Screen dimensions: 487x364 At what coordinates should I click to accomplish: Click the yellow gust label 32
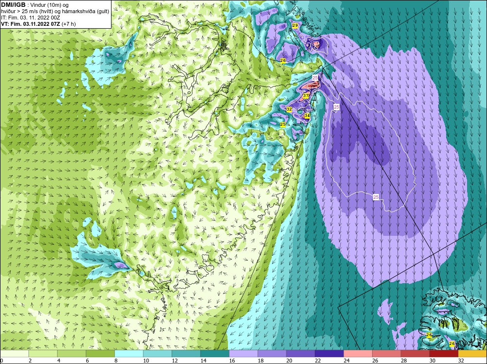[289, 109]
